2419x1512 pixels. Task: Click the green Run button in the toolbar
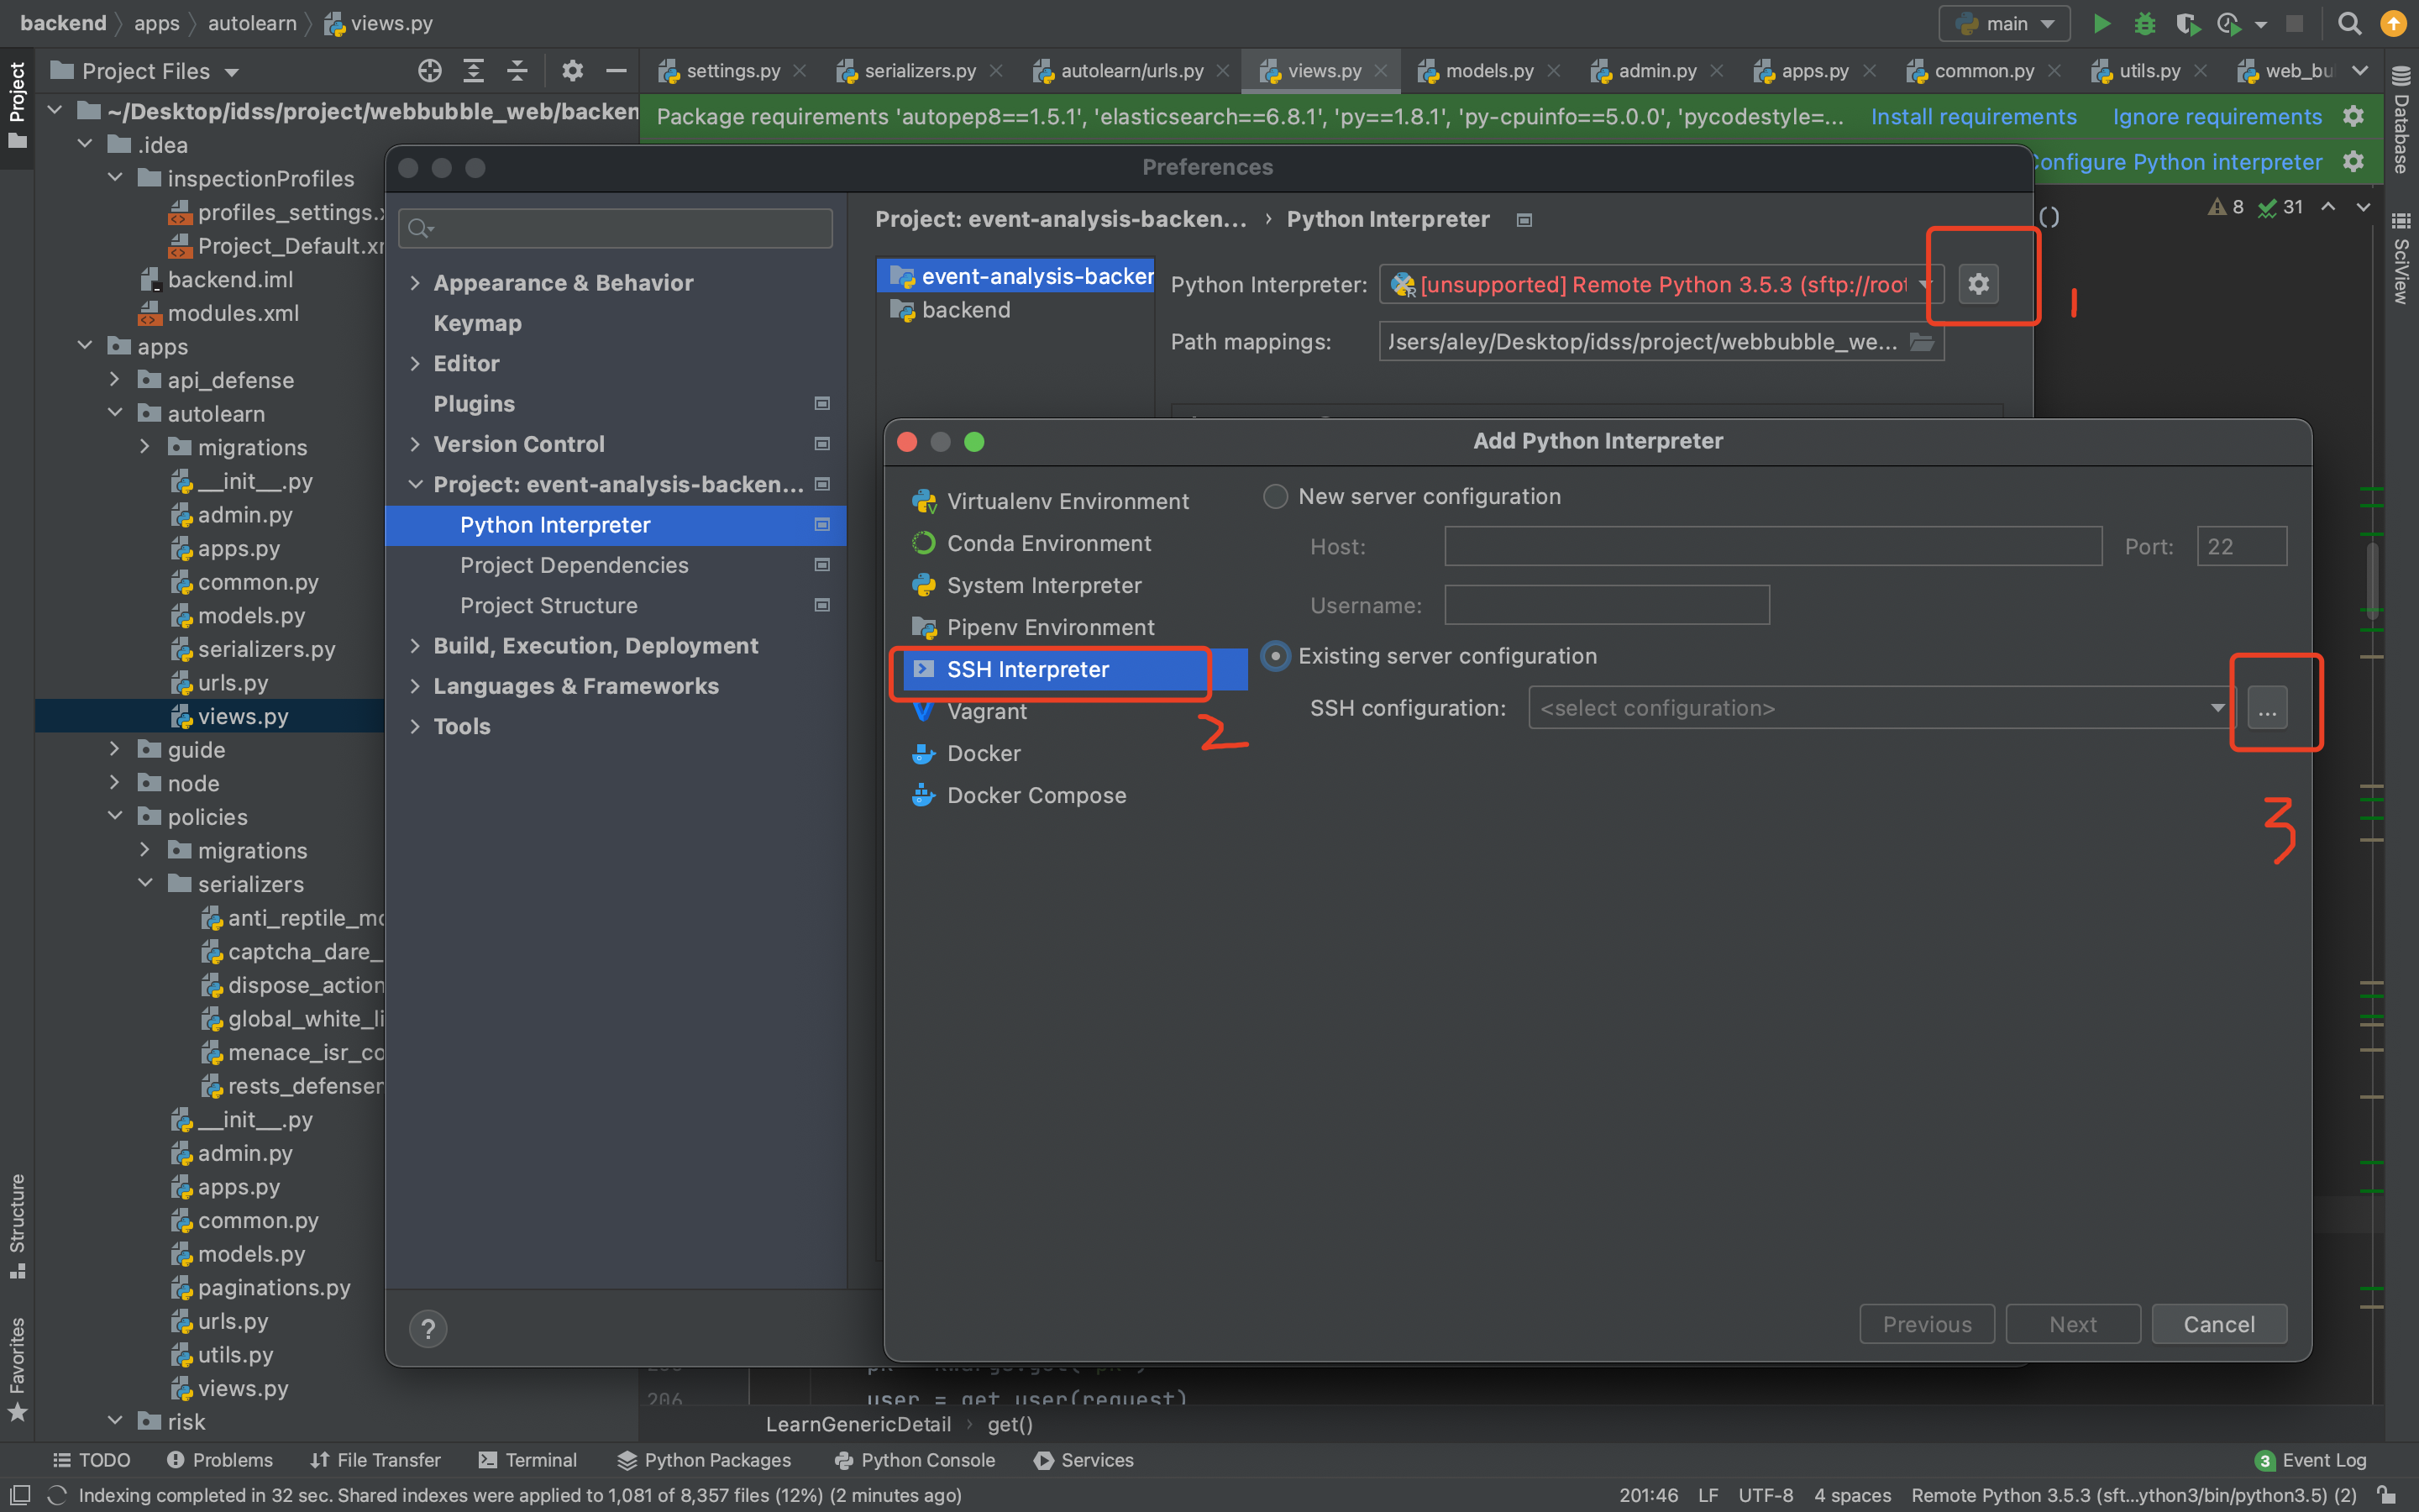point(2102,24)
